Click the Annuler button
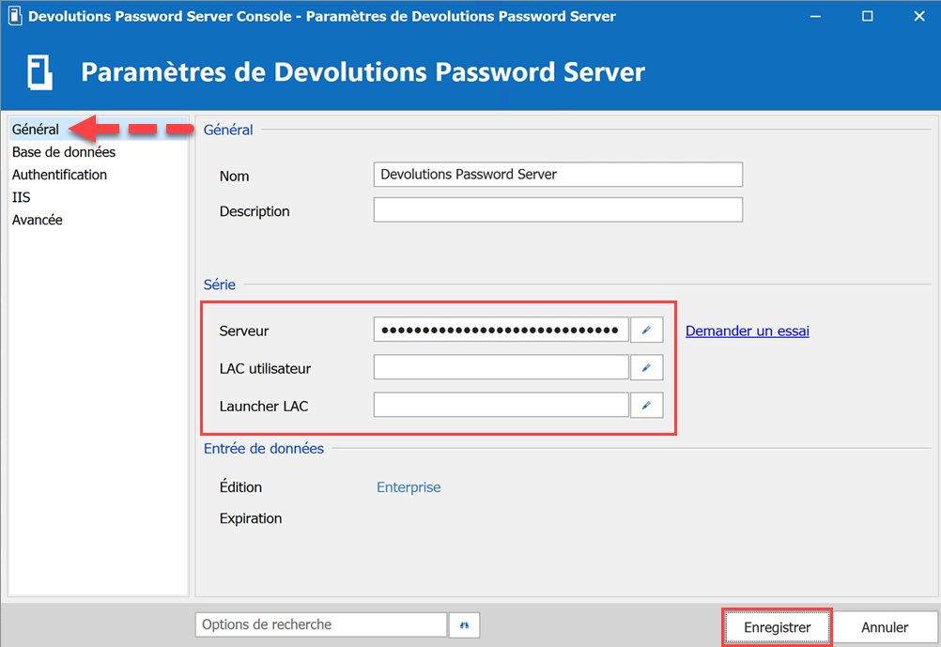The height and width of the screenshot is (647, 941). pyautogui.click(x=885, y=626)
